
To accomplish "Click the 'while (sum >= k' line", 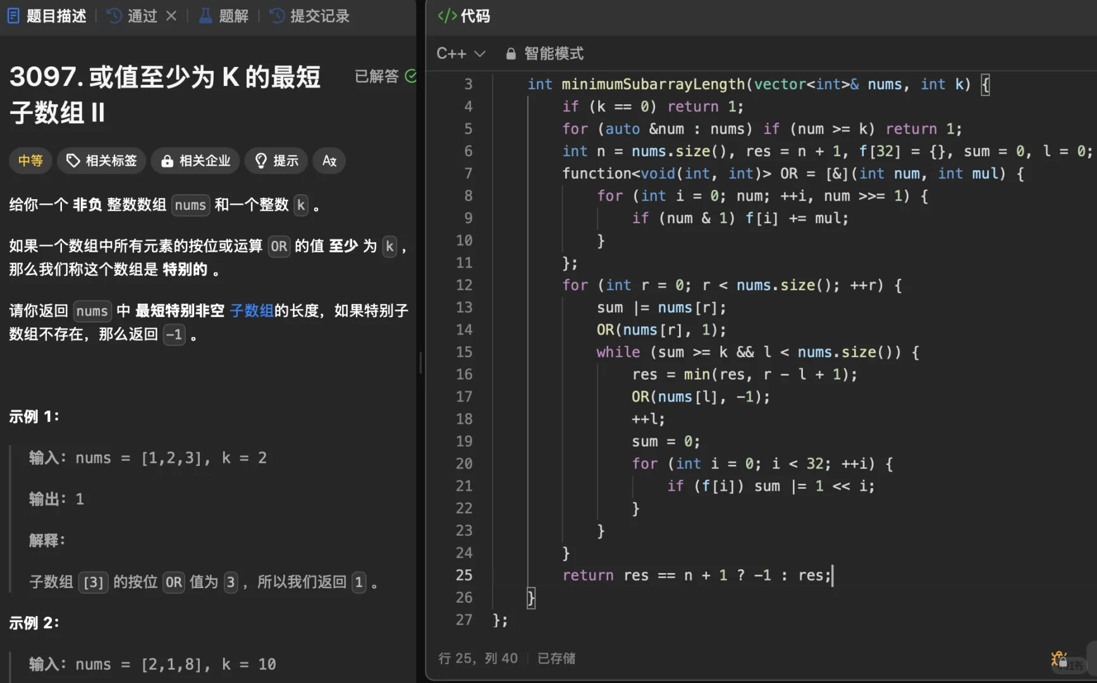I will [x=758, y=352].
